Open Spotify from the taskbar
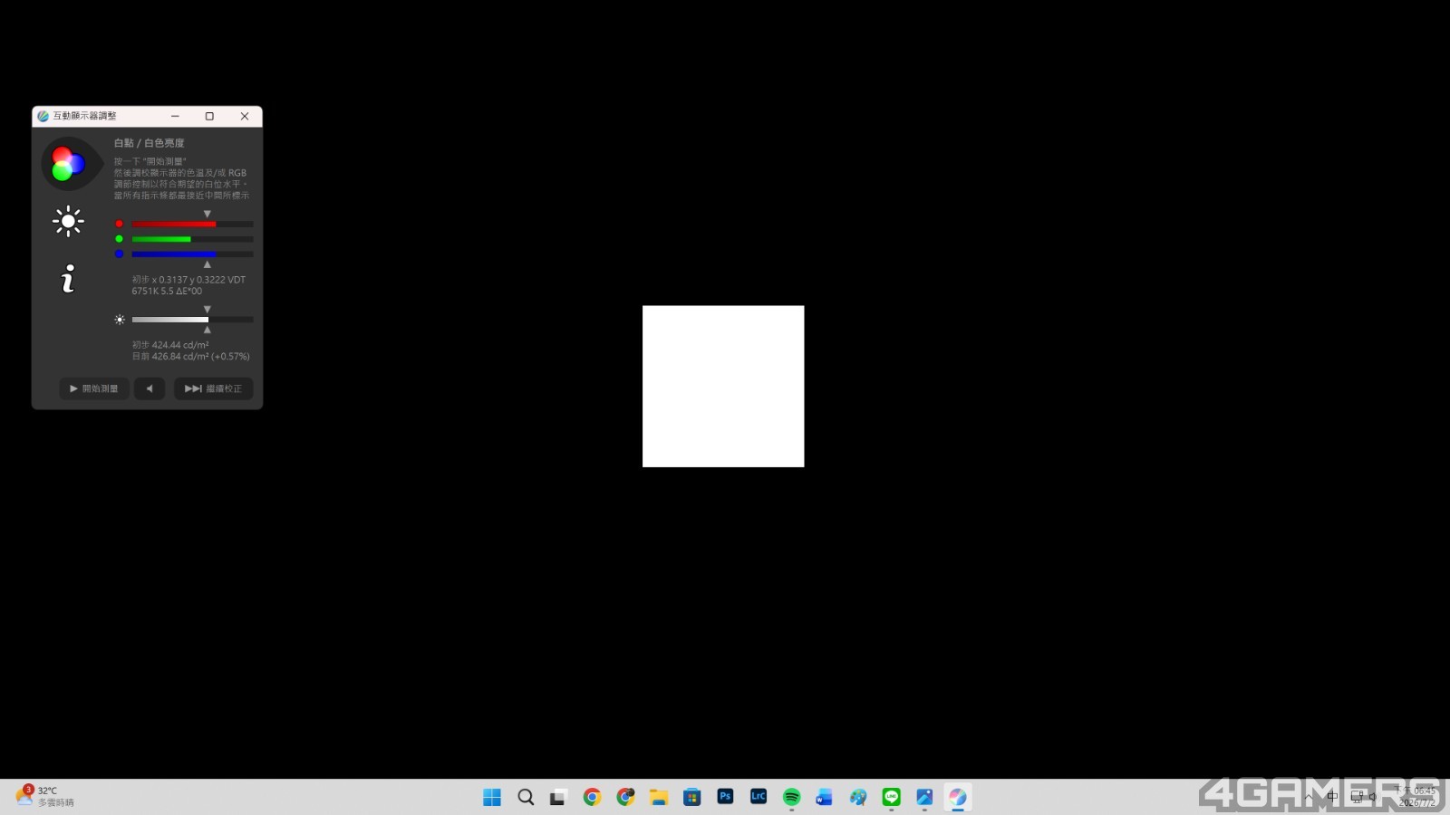This screenshot has height=815, width=1450. point(791,797)
